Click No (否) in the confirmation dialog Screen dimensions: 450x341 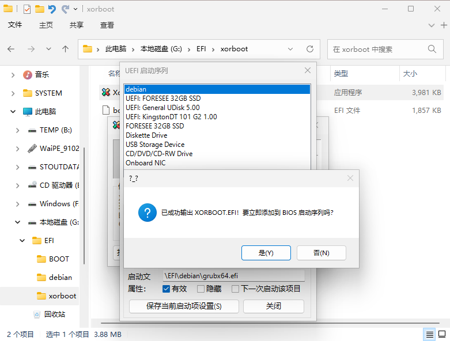pos(321,253)
